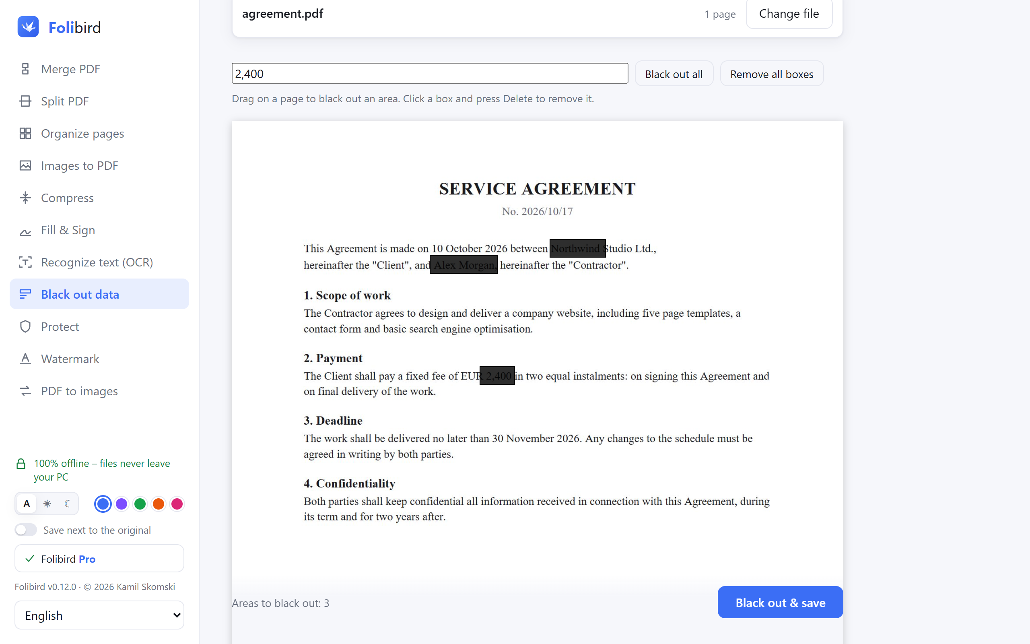This screenshot has width=1030, height=644.
Task: Click Remove all boxes button
Action: [x=772, y=74]
